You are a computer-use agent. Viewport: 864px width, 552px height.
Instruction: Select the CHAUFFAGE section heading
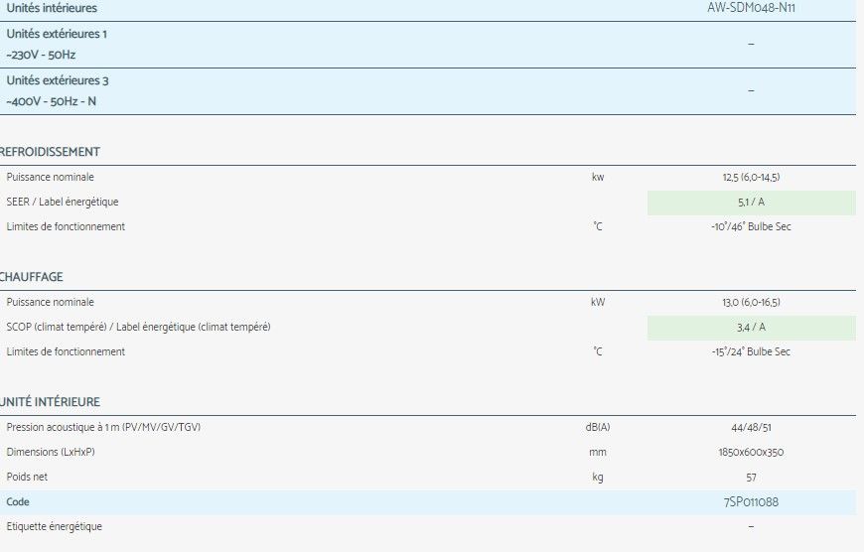pyautogui.click(x=32, y=277)
